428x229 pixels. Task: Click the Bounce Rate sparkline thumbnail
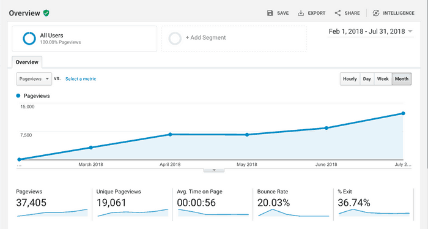[293, 212]
